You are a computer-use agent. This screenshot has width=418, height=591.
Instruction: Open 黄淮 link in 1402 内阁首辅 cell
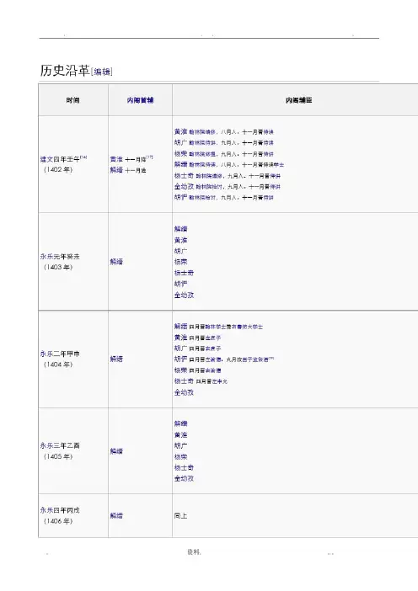point(116,159)
